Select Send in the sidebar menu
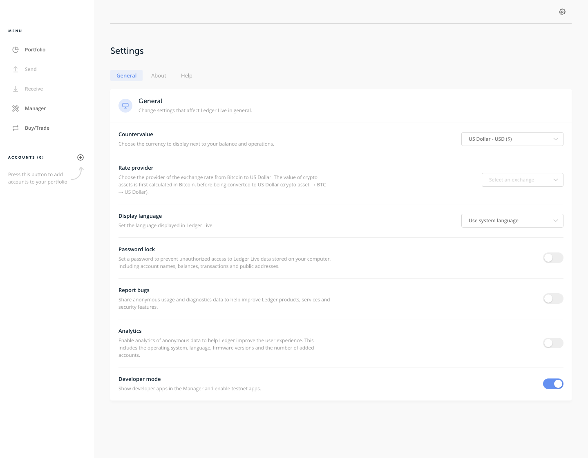This screenshot has width=588, height=458. pos(31,69)
